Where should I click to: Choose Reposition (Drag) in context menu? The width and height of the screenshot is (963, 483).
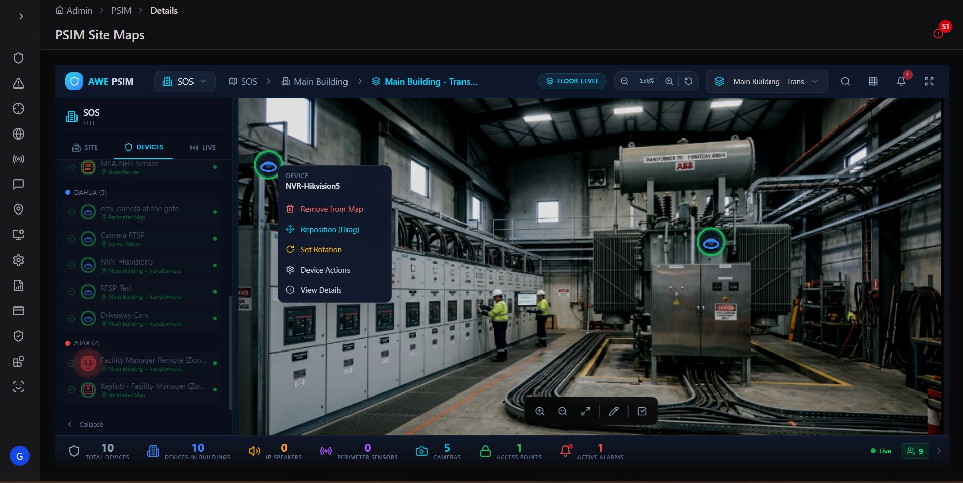coord(334,229)
